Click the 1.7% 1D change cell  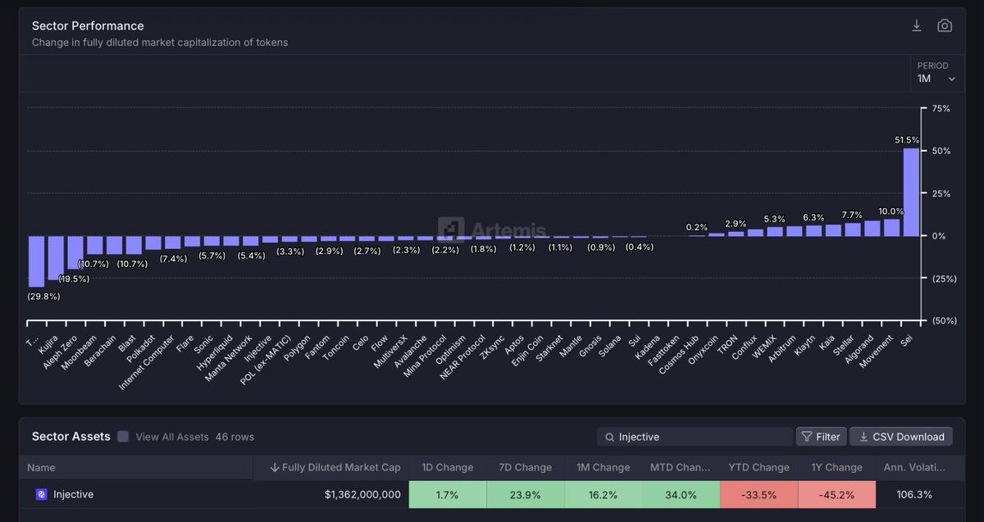[x=447, y=495]
